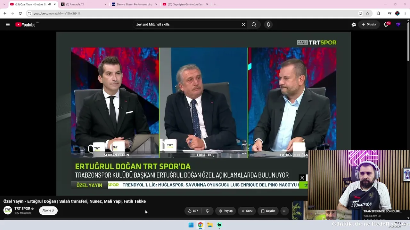This screenshot has width=410, height=230.
Task: Open YouTube notifications bell
Action: pyautogui.click(x=386, y=25)
